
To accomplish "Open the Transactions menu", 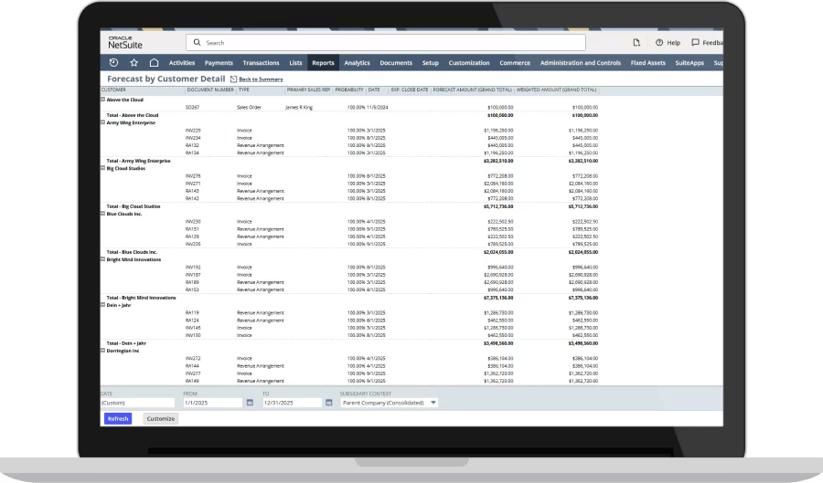I will click(261, 63).
